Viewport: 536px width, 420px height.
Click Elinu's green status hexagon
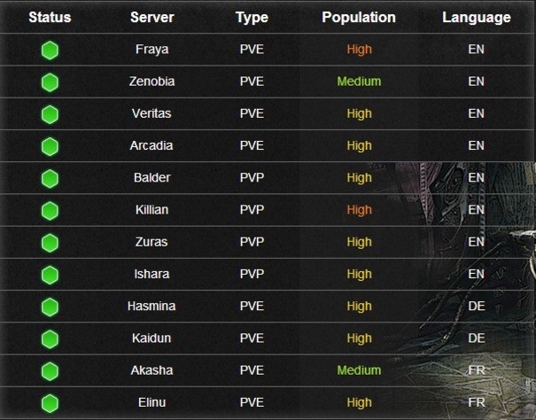click(50, 403)
